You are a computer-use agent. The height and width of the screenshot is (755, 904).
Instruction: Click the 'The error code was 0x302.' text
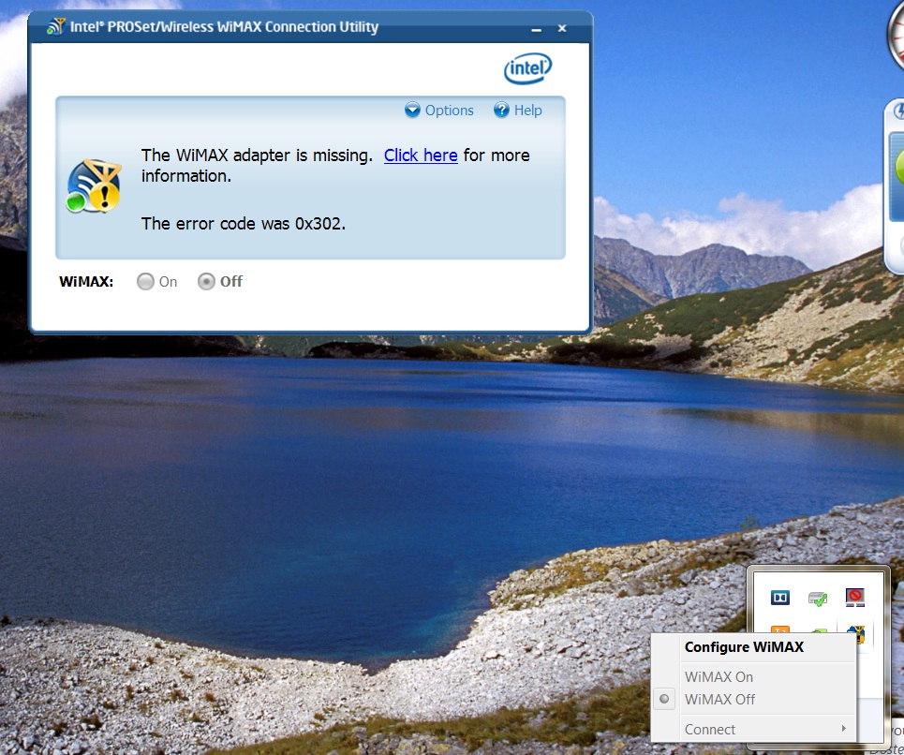tap(244, 224)
